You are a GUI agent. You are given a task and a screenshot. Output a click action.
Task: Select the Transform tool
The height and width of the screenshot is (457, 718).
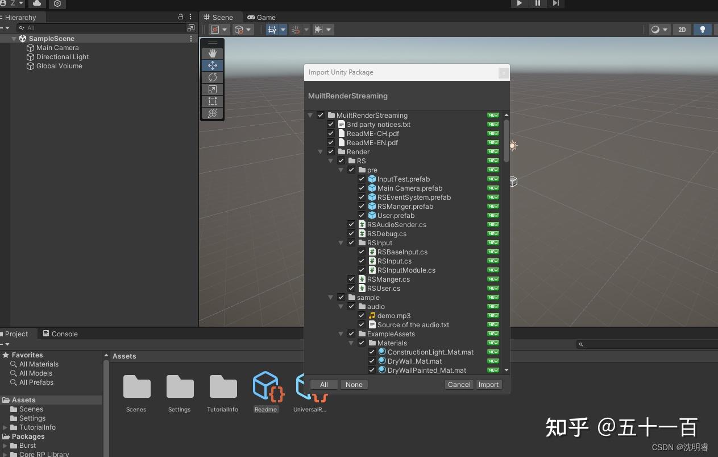[213, 113]
